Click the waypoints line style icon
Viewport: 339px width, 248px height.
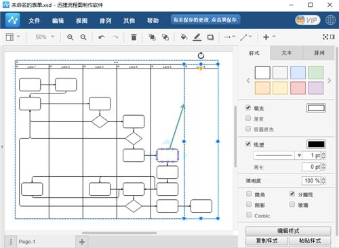(243, 37)
